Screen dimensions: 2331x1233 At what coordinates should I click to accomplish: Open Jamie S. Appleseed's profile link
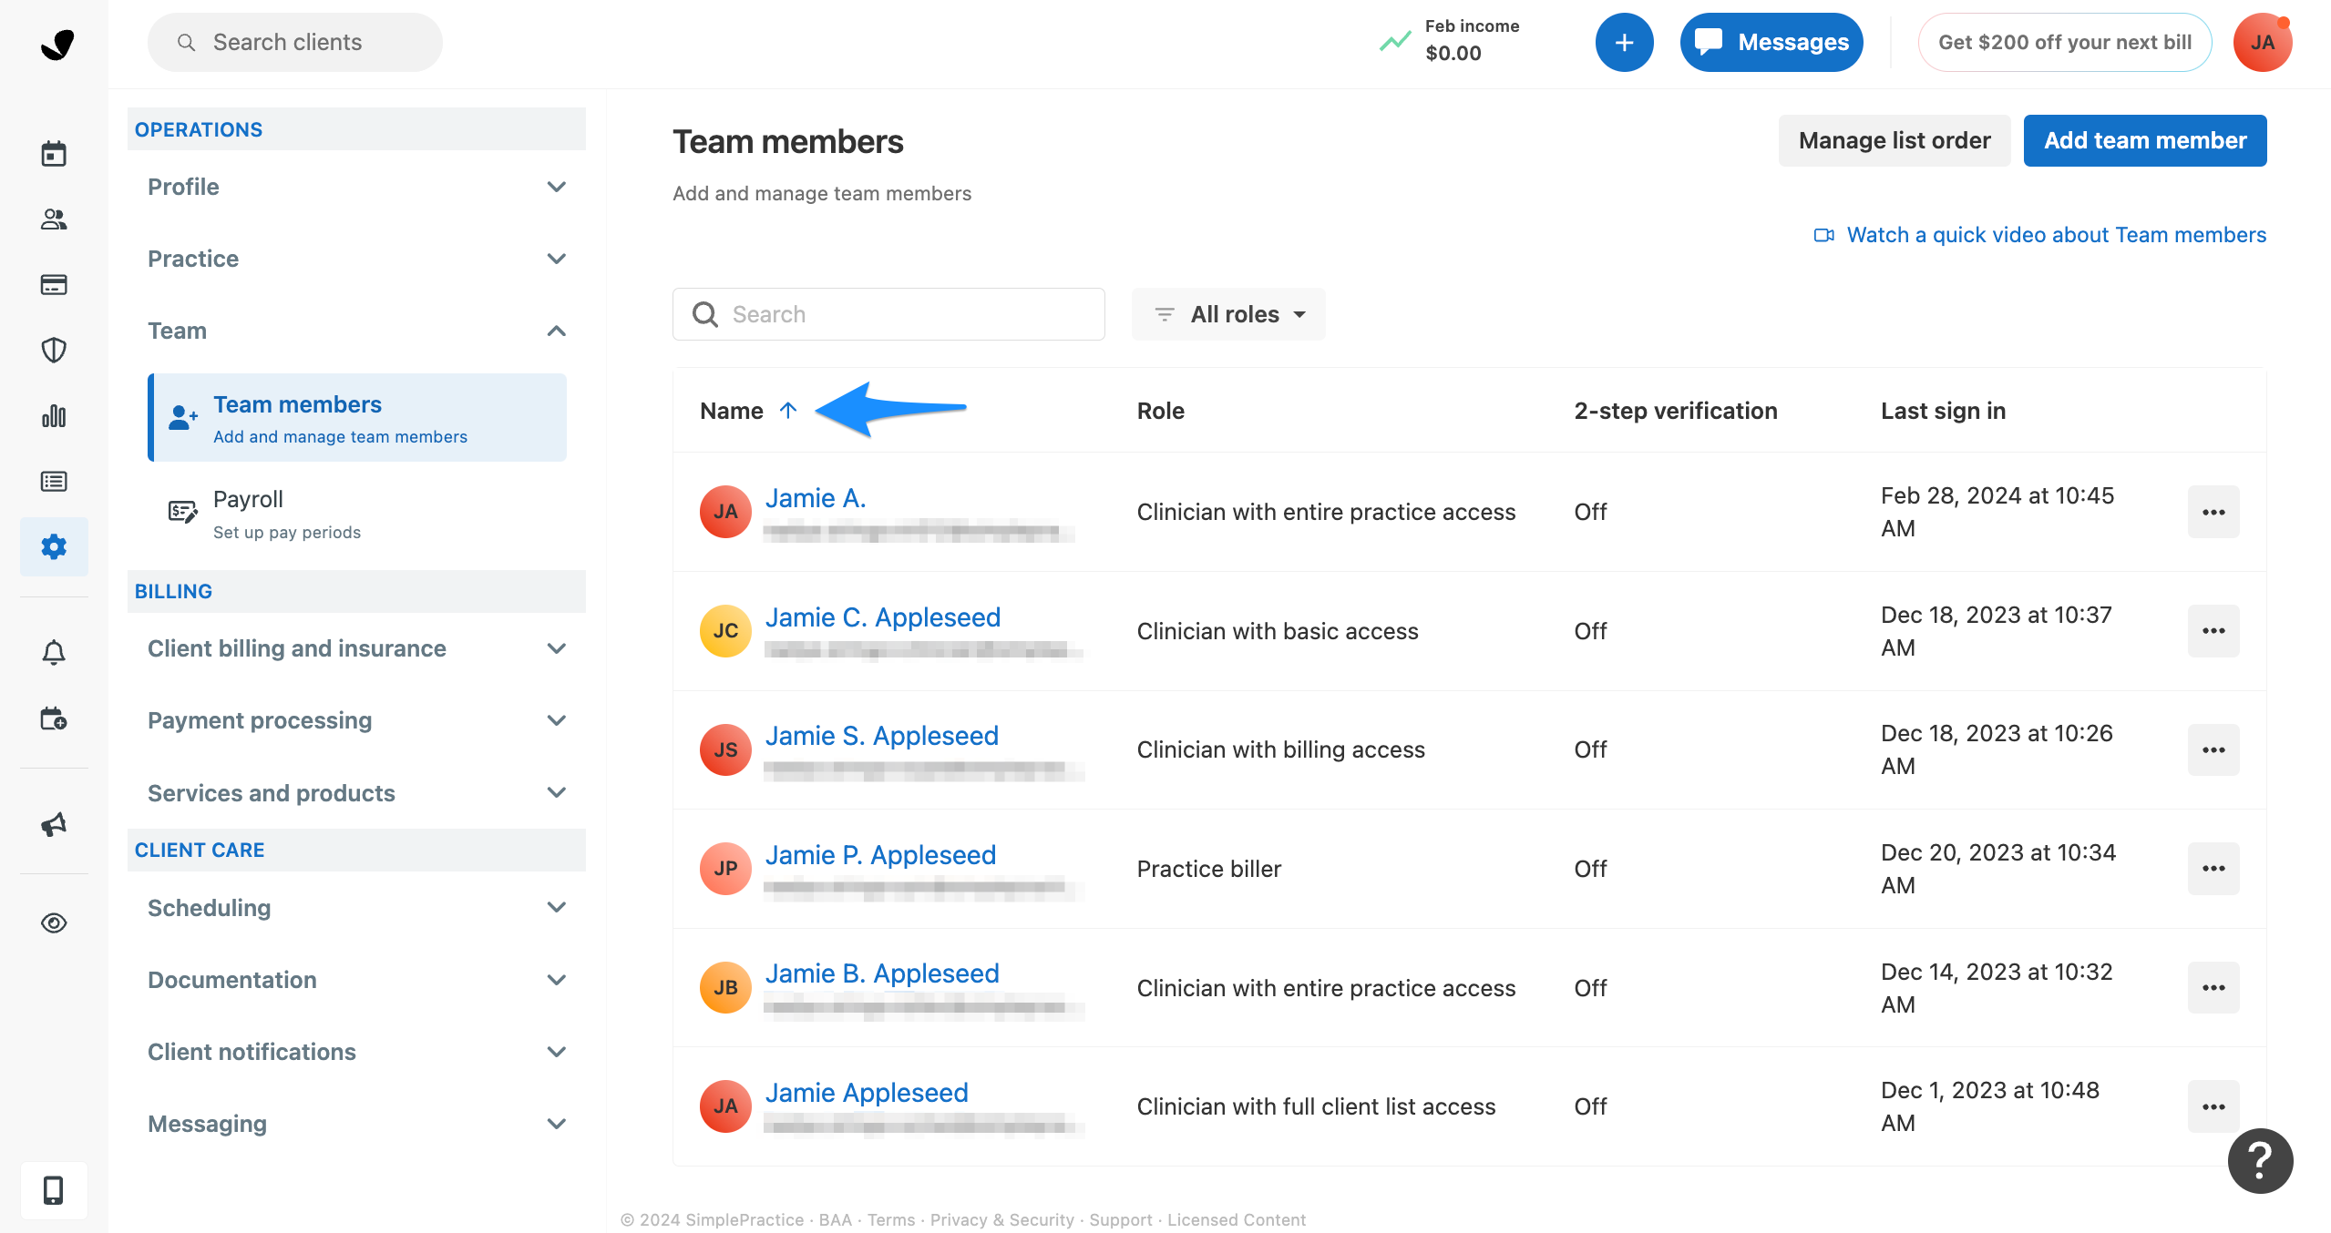click(882, 736)
